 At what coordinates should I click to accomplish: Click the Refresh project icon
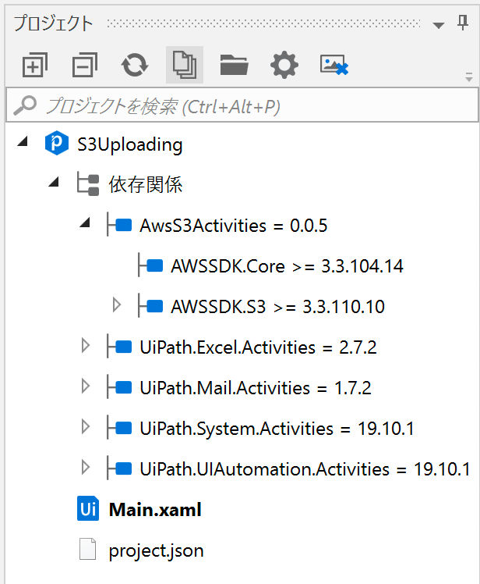tap(135, 66)
